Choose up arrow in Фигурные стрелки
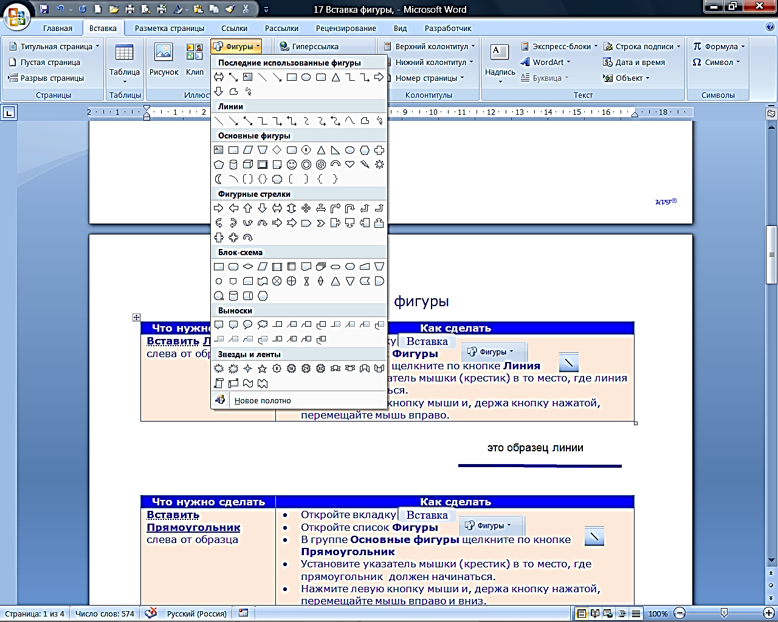Image resolution: width=778 pixels, height=622 pixels. point(248,208)
